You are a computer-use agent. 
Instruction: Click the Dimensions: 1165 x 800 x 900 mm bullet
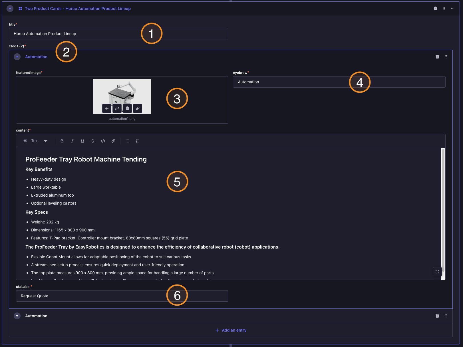coord(63,230)
